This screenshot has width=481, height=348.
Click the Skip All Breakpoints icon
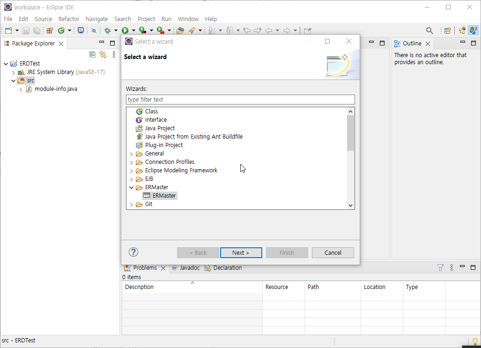tap(94, 30)
